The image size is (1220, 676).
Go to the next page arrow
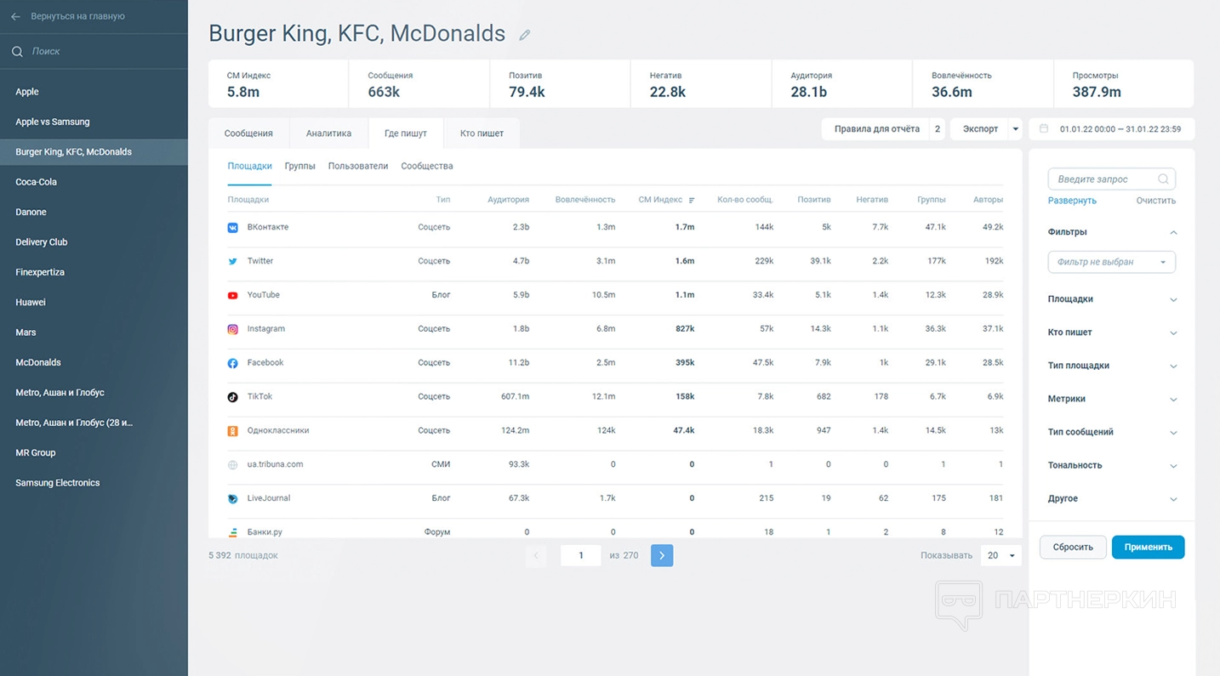(662, 555)
